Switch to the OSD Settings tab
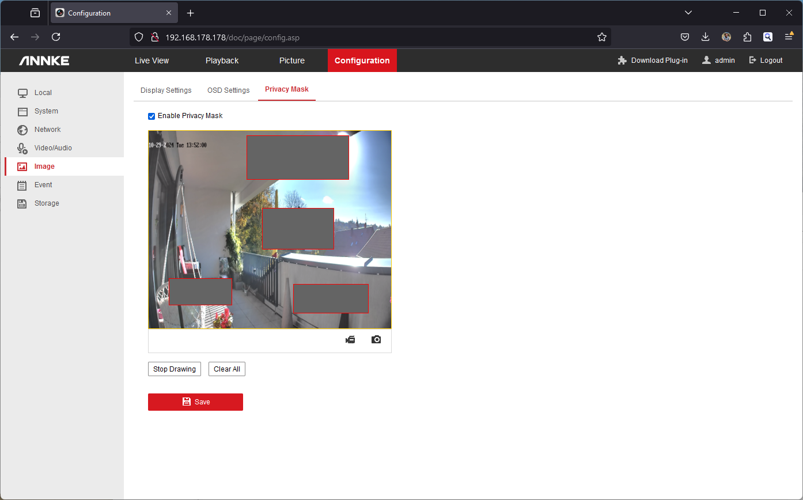The height and width of the screenshot is (500, 803). tap(228, 90)
